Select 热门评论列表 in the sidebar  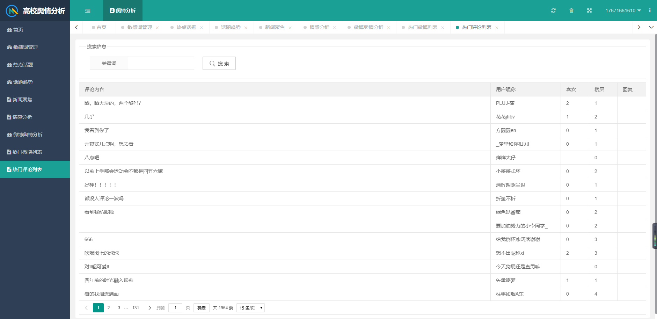point(35,169)
